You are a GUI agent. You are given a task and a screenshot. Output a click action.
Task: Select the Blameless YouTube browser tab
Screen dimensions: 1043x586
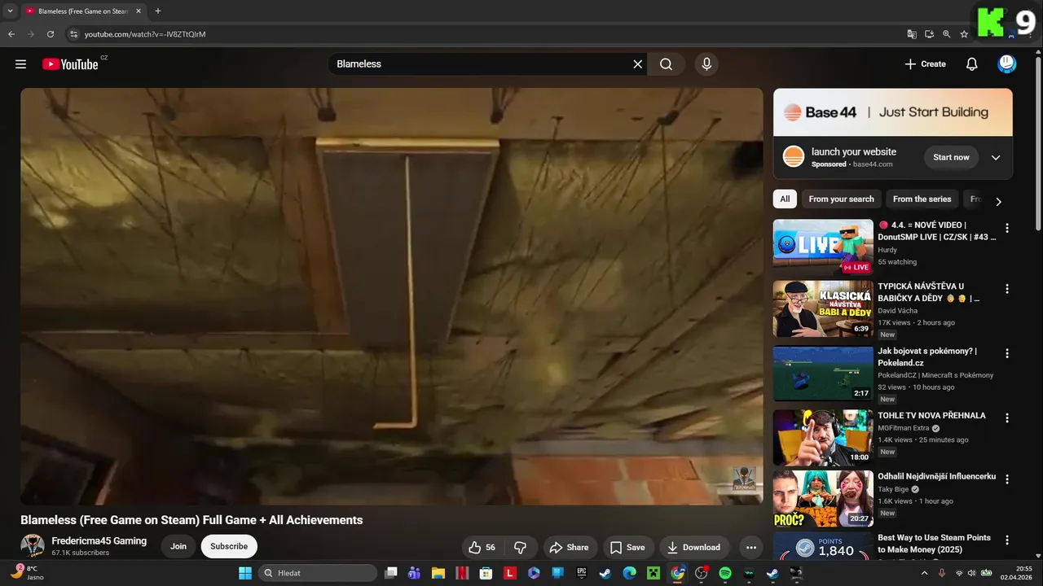[82, 11]
